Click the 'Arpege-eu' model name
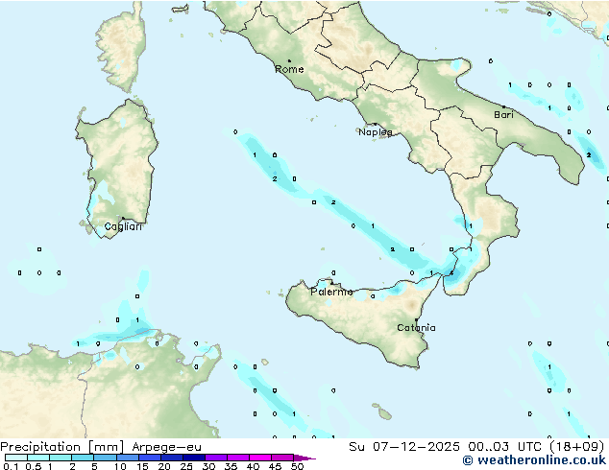609x470 pixels. click(166, 447)
